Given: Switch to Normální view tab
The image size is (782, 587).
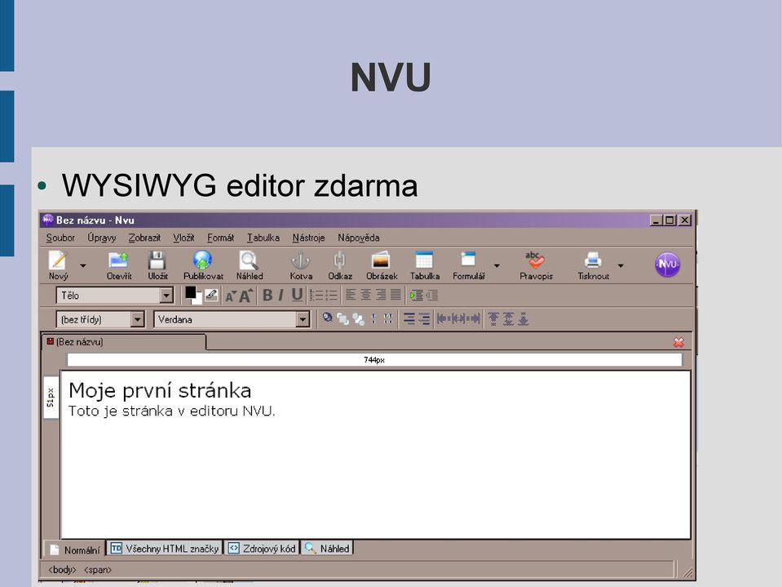Looking at the screenshot, I should [x=75, y=549].
